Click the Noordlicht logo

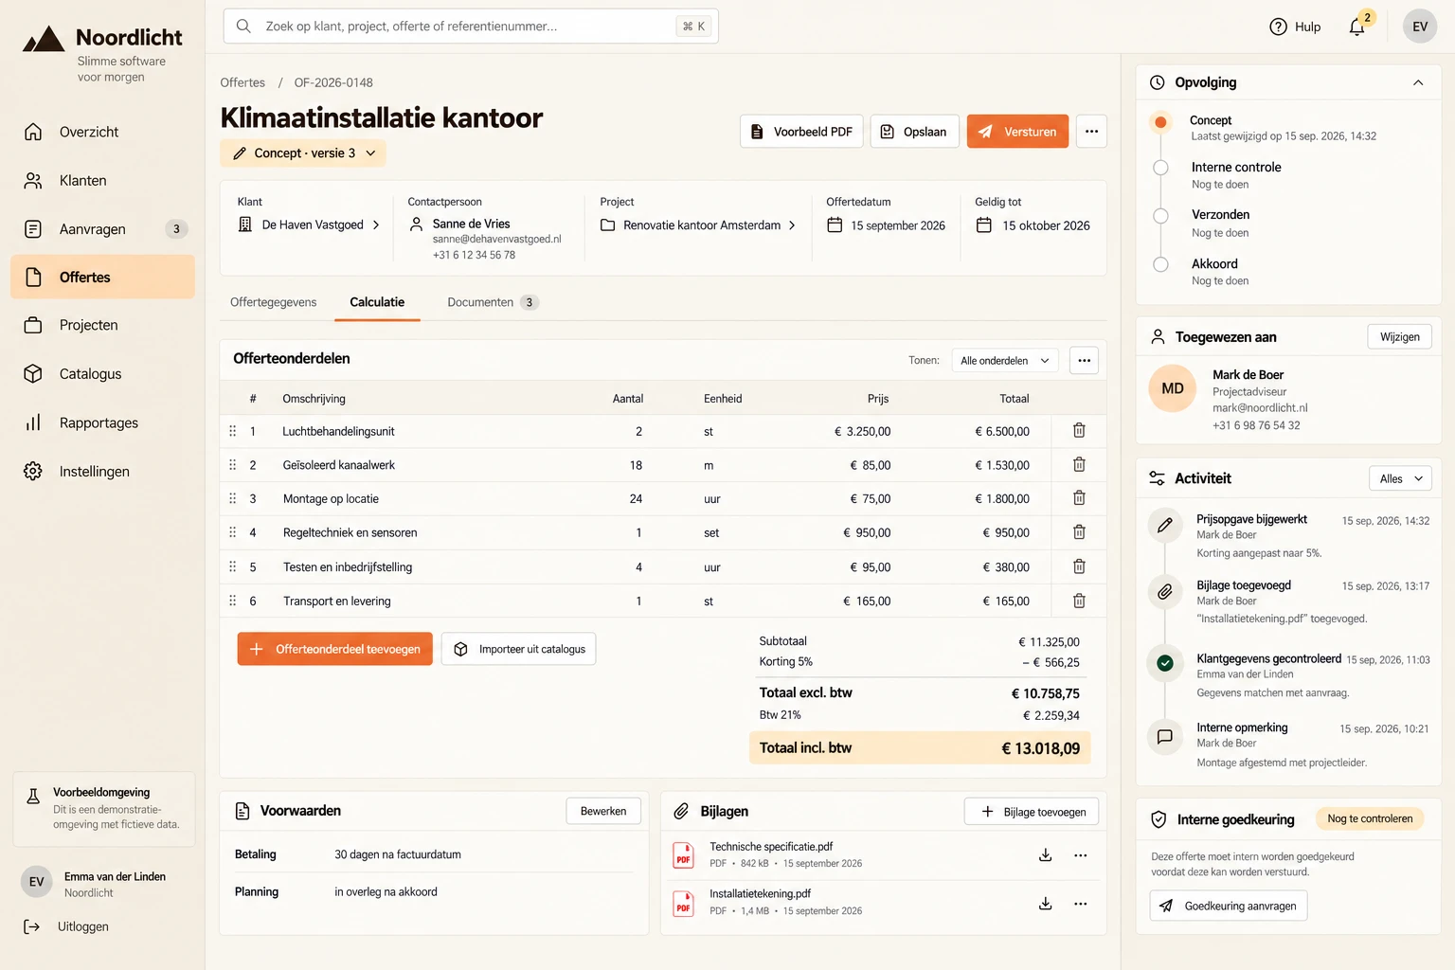102,38
